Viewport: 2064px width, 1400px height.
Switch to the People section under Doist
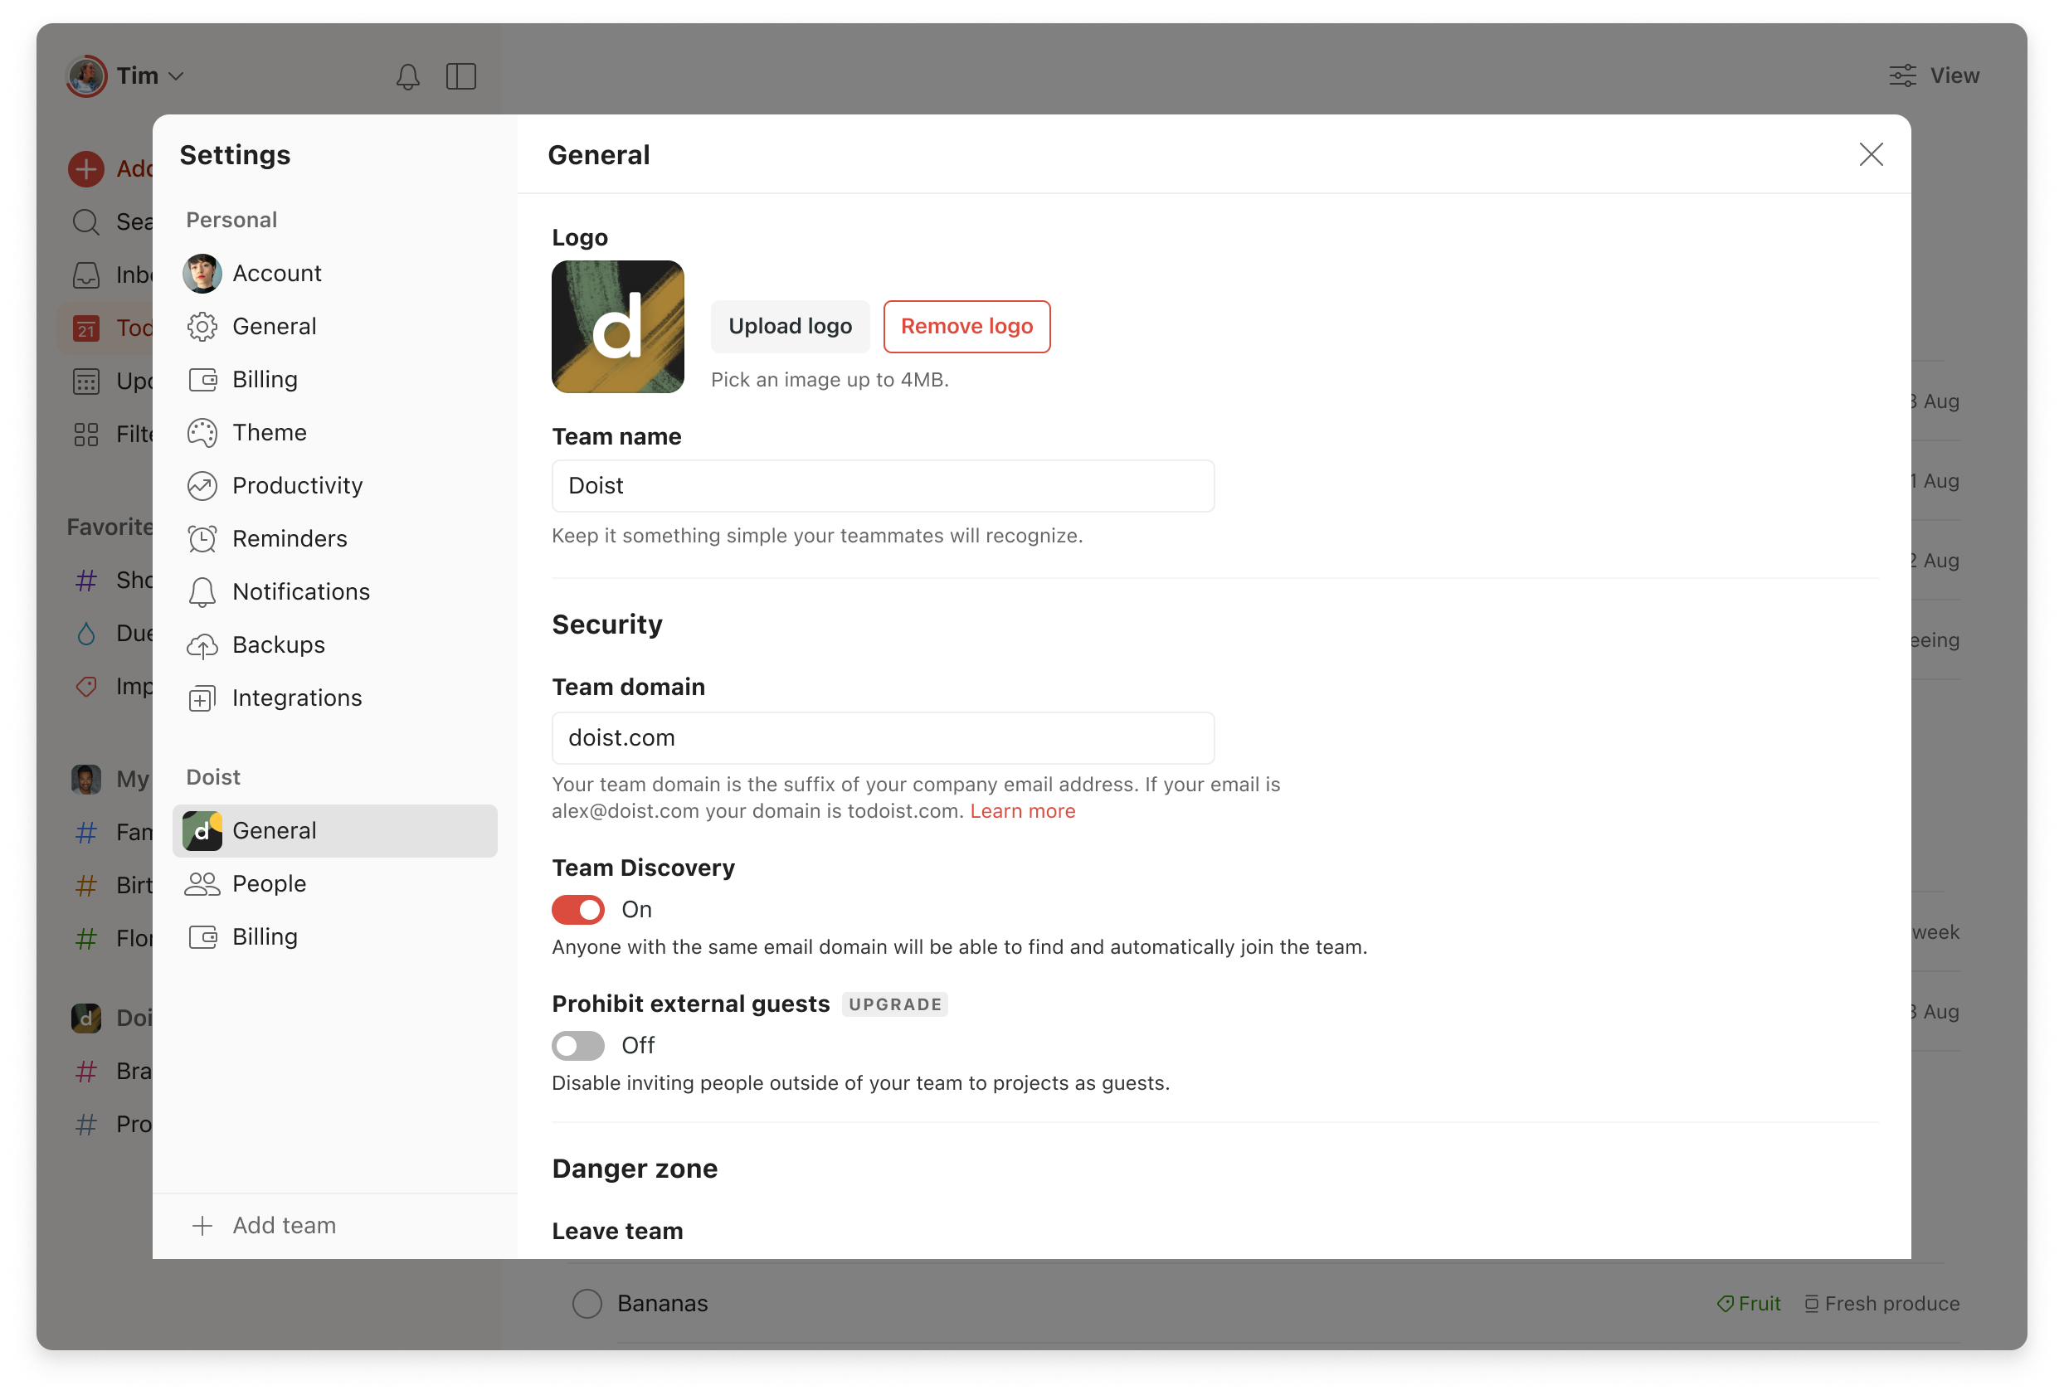tap(268, 883)
